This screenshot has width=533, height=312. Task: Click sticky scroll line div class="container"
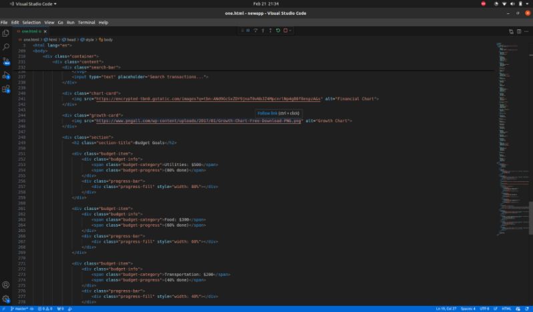(x=71, y=57)
